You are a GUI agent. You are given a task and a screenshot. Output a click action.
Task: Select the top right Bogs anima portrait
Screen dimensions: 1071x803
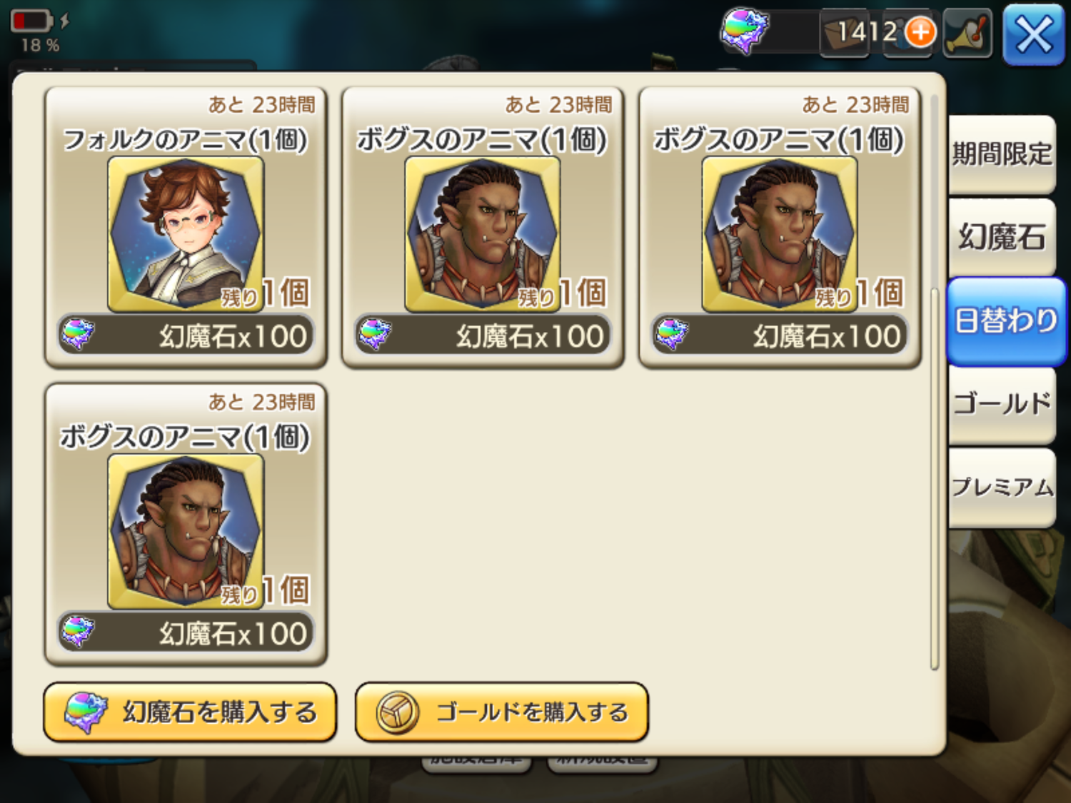click(x=780, y=234)
